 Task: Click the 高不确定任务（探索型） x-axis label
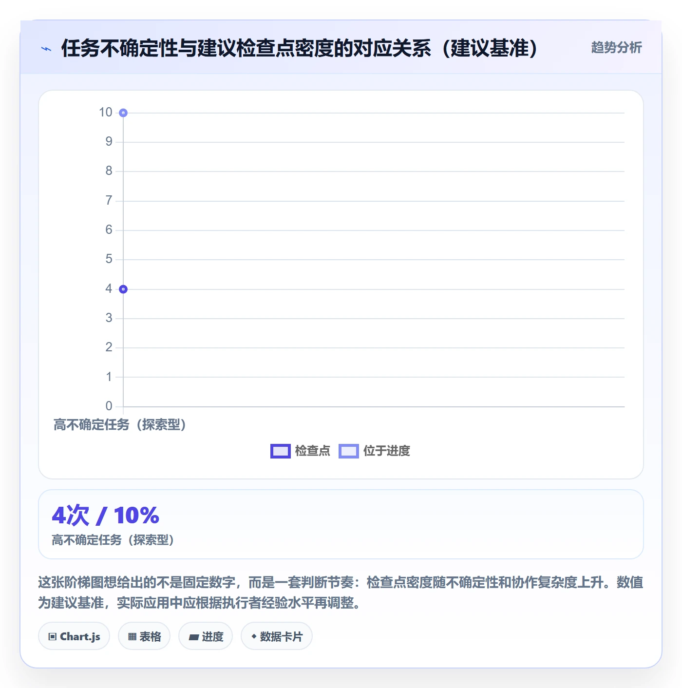[120, 425]
